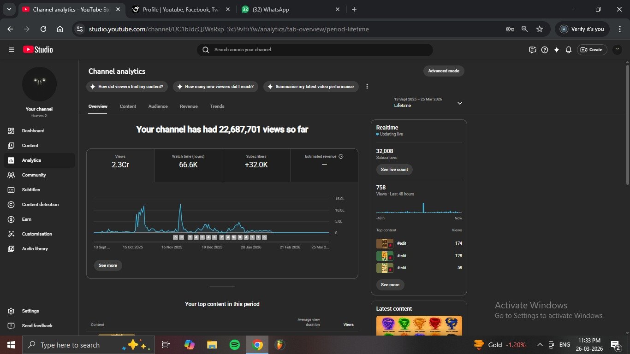The height and width of the screenshot is (354, 630).
Task: Open the hamburger menu beside Studio logo
Action: pos(12,50)
